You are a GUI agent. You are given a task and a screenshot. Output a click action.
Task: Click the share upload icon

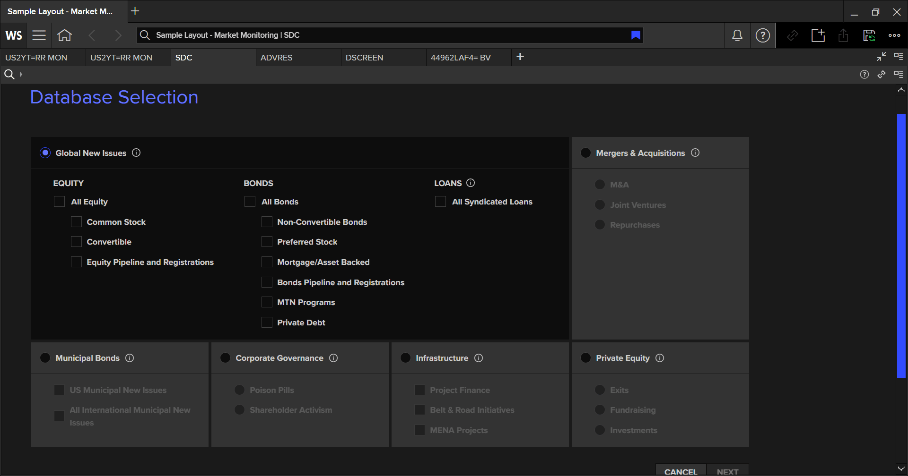(x=843, y=35)
